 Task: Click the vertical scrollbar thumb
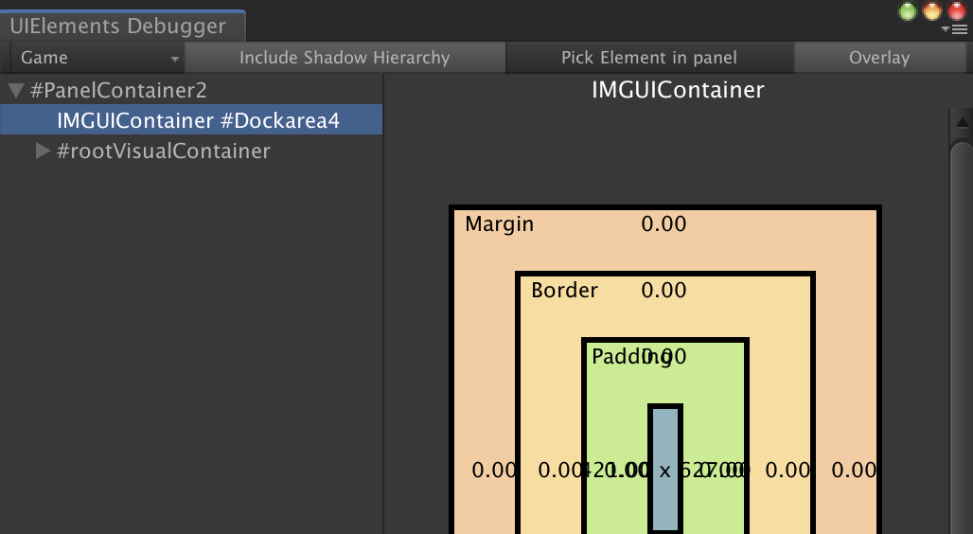point(962,338)
